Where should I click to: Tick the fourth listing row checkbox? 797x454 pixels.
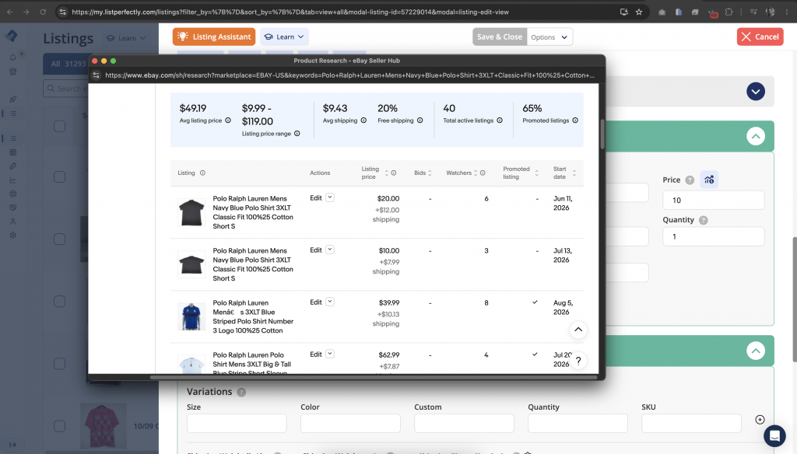(59, 302)
